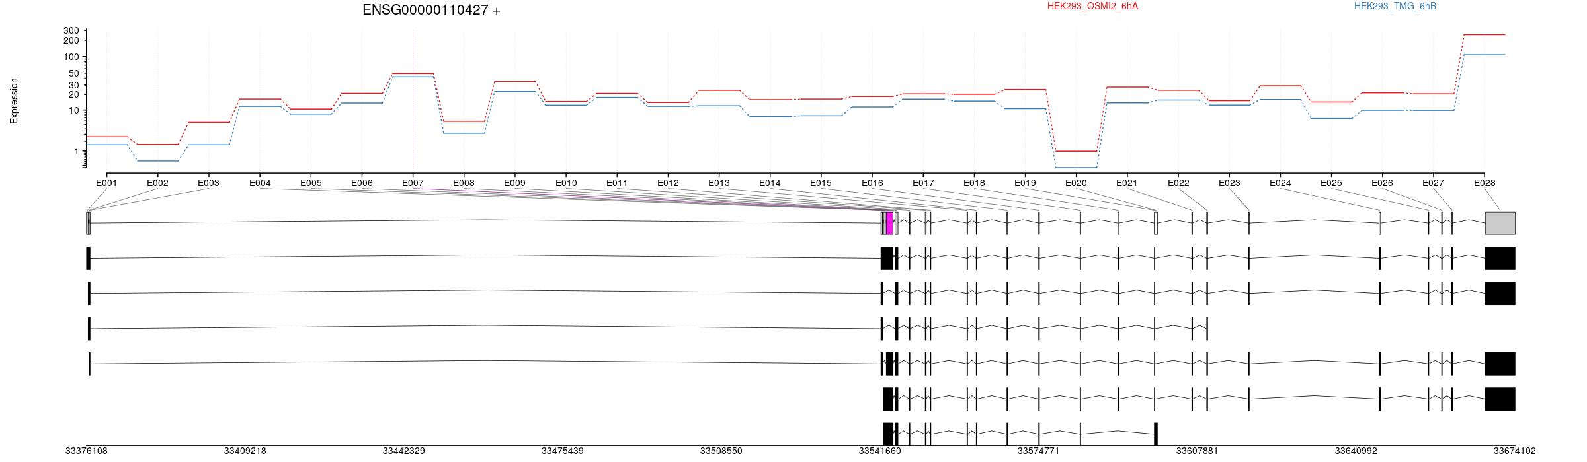Click the magenta highlighted exon in gene model
The width and height of the screenshot is (1587, 462).
point(889,223)
